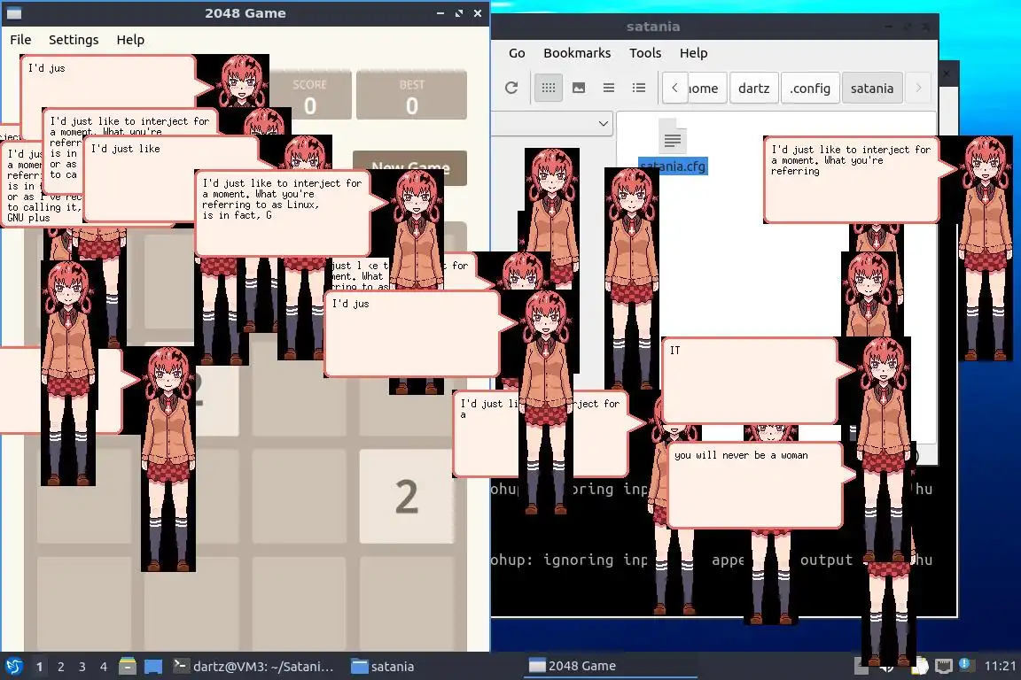Viewport: 1021px width, 680px height.
Task: Click the satania path bar button
Action: click(872, 88)
